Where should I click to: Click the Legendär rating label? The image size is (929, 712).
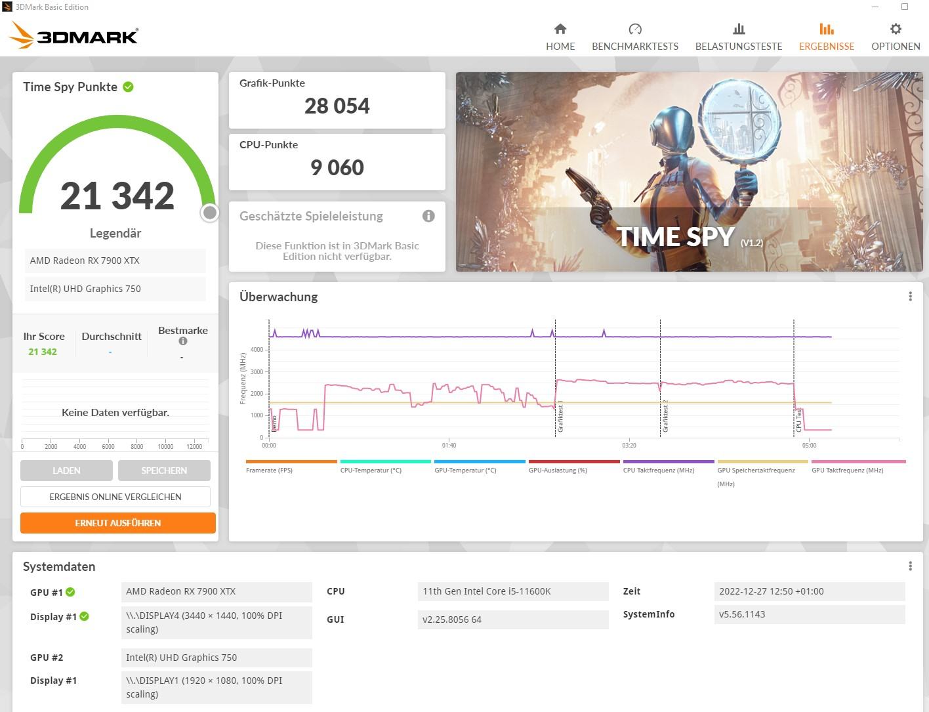115,233
